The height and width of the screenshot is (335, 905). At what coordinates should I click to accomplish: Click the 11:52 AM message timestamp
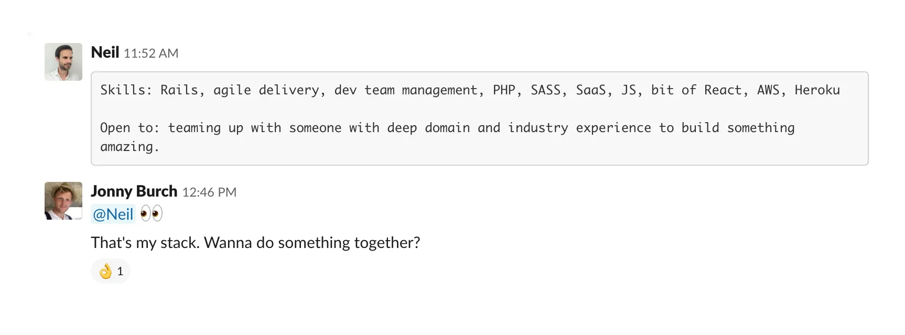[x=151, y=53]
